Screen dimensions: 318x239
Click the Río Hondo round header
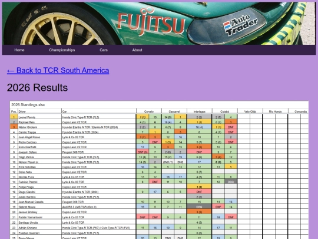[275, 112]
